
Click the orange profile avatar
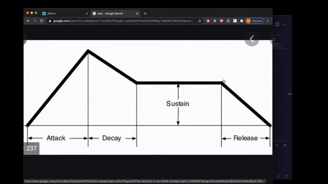tap(249, 21)
